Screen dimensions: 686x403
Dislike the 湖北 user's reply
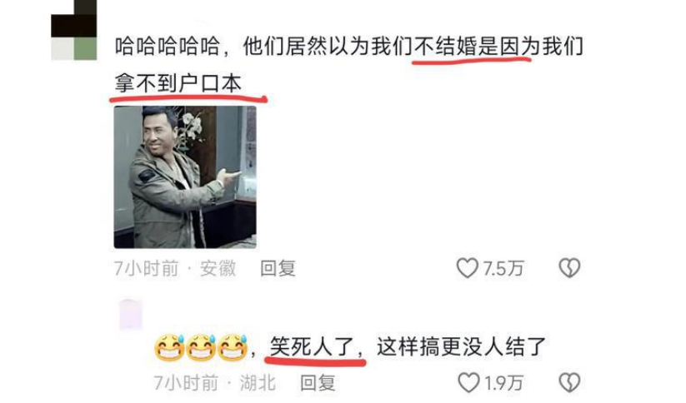click(x=569, y=383)
